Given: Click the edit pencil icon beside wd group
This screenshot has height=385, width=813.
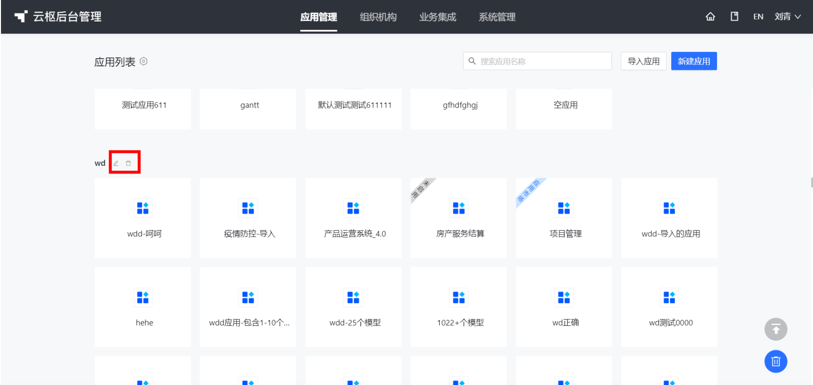Looking at the screenshot, I should pyautogui.click(x=116, y=163).
